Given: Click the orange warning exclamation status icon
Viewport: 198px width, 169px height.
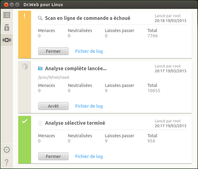Looking at the screenshot, I should (24, 16).
